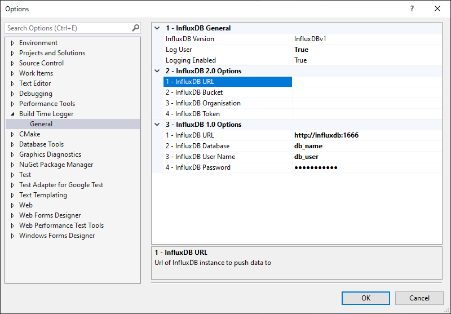This screenshot has height=314, width=451.
Task: Expand the Text Templating node arrow
Action: pos(12,195)
